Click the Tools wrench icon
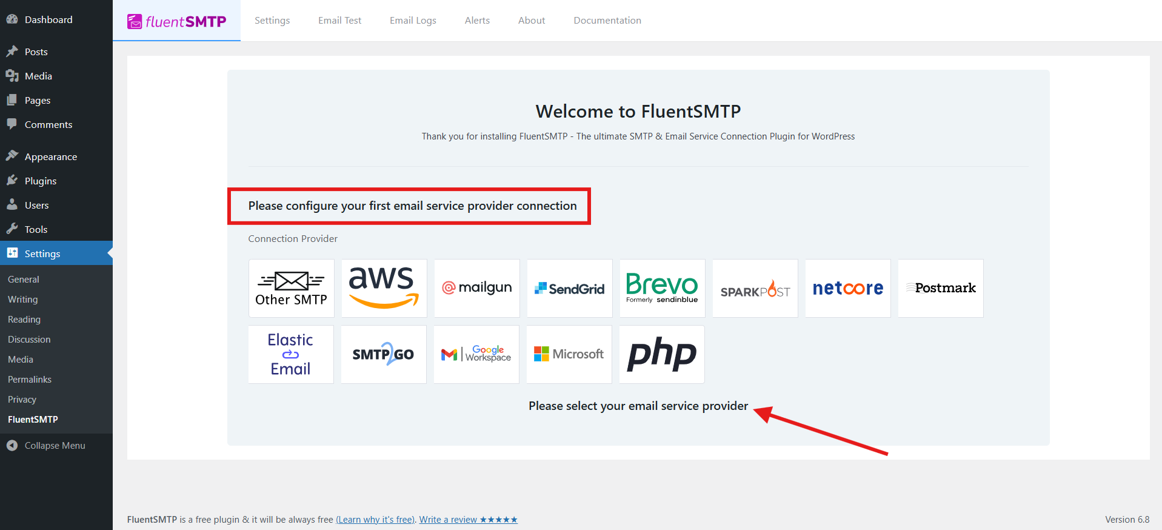Viewport: 1162px width, 530px height. 12,229
